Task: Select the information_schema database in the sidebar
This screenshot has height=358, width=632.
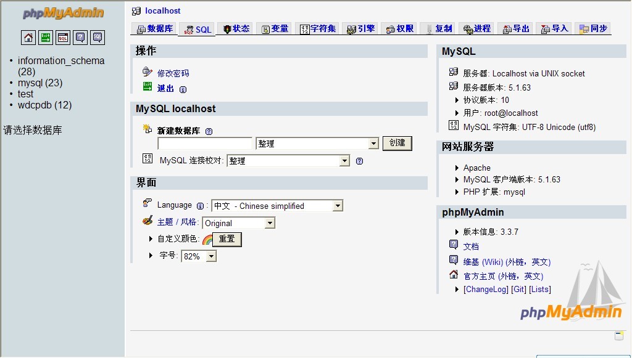Action: tap(61, 66)
